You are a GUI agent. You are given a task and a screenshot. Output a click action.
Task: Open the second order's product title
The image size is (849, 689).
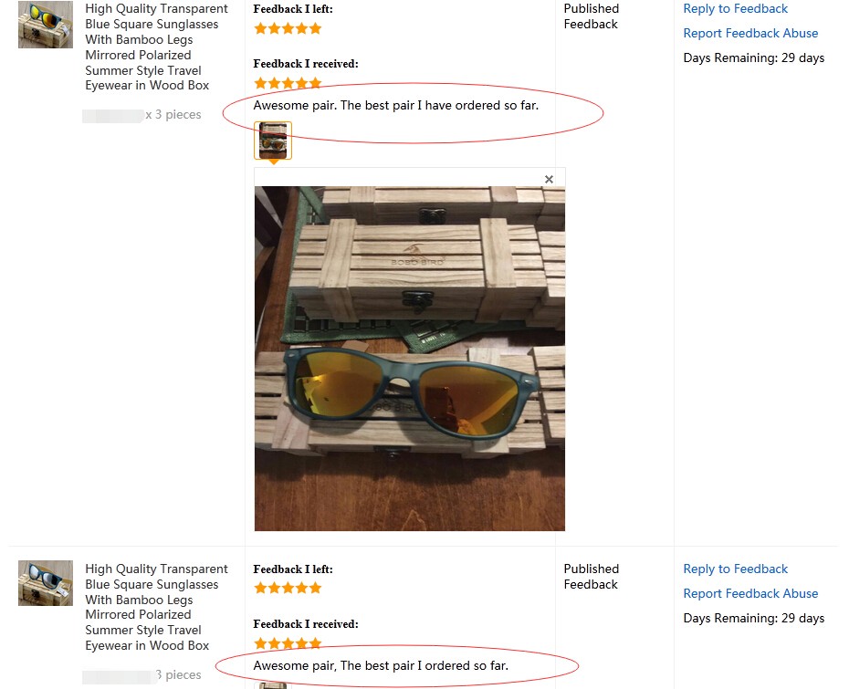(155, 607)
